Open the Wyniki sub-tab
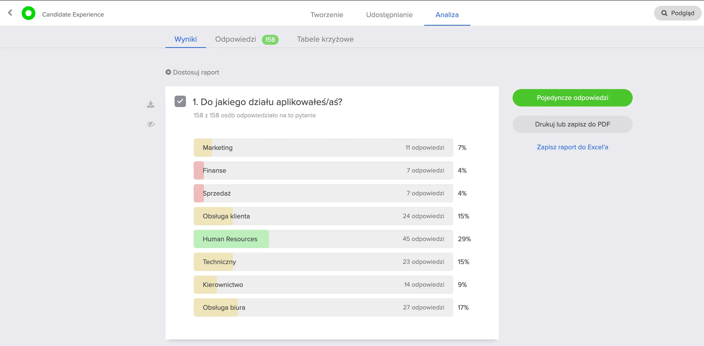The image size is (704, 346). tap(186, 39)
